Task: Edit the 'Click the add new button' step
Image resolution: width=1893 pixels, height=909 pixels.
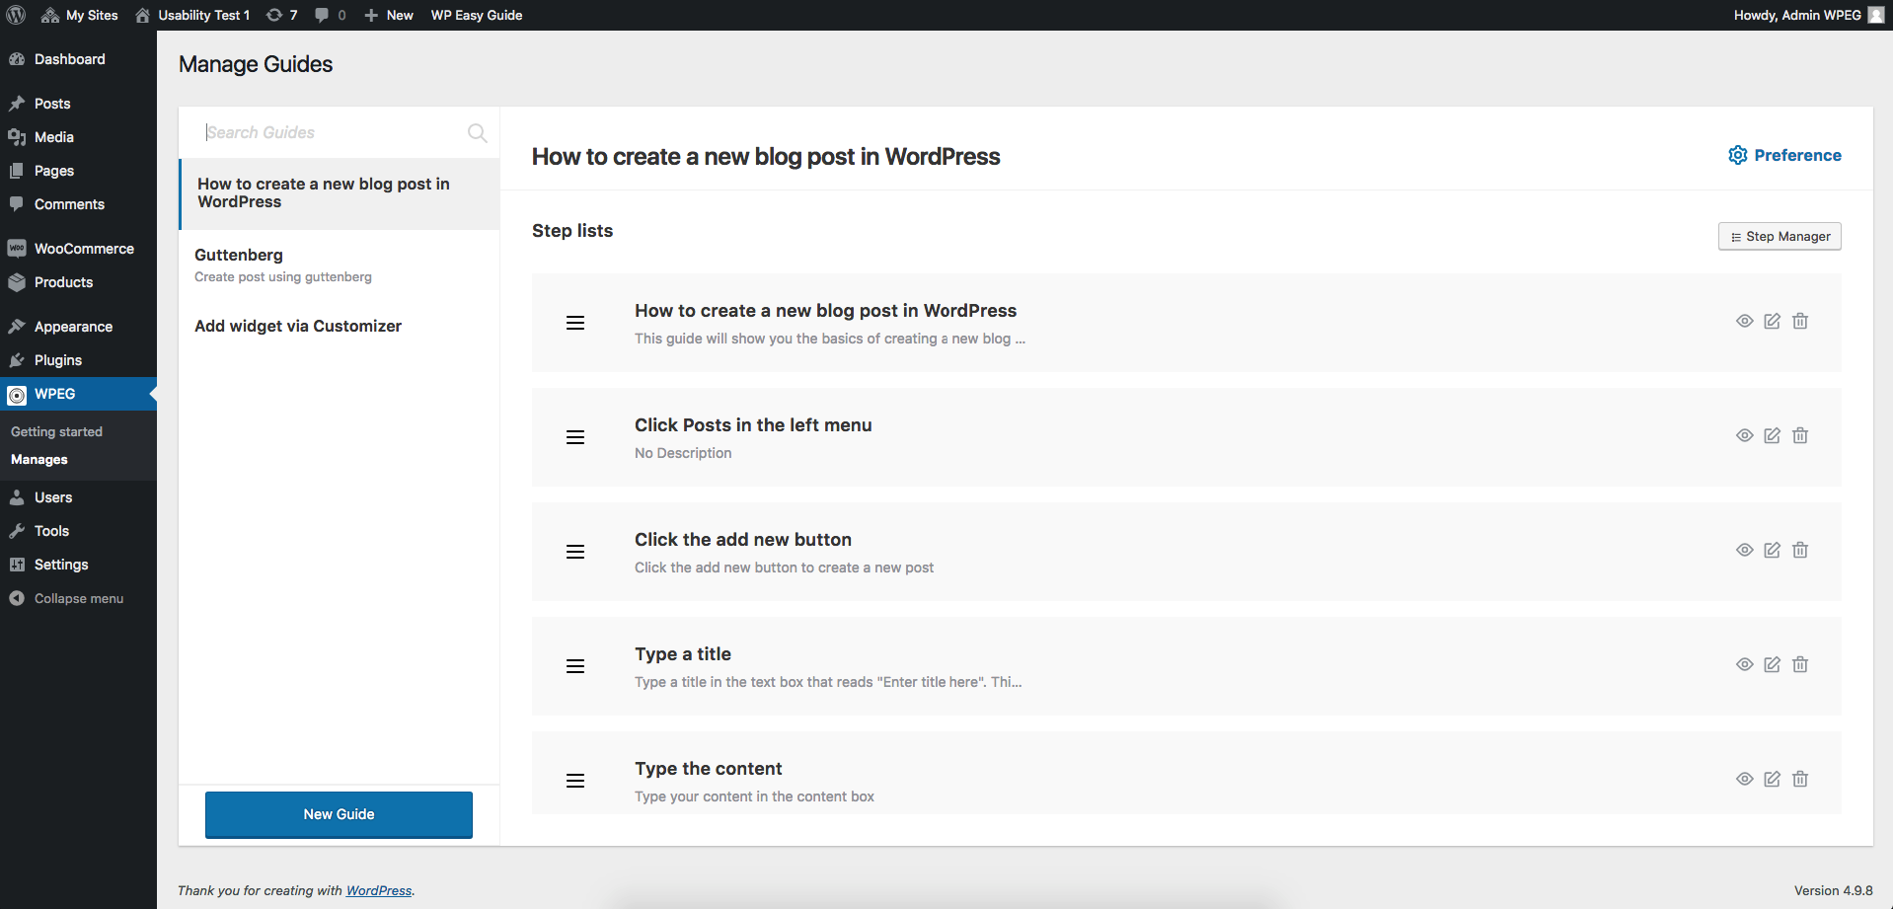Action: point(1773,550)
